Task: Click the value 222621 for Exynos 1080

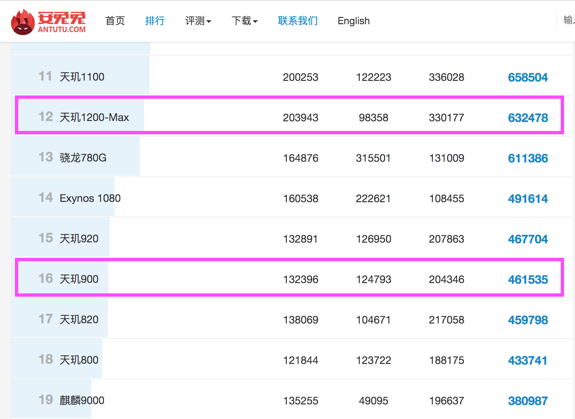Action: click(x=373, y=199)
